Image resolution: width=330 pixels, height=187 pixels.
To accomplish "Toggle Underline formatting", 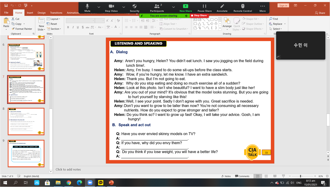I will [78, 27].
